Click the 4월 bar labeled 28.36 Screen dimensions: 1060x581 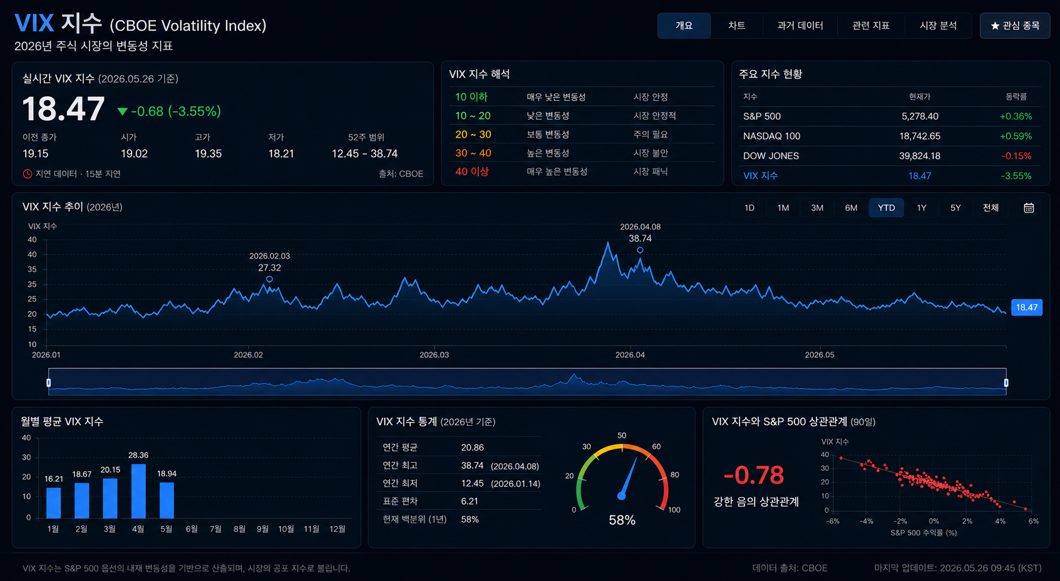pos(138,491)
